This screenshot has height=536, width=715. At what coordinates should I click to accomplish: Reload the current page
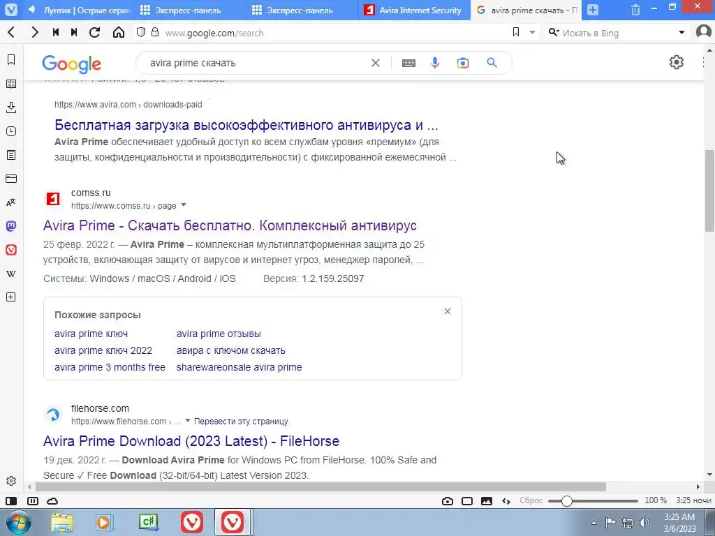click(x=95, y=32)
